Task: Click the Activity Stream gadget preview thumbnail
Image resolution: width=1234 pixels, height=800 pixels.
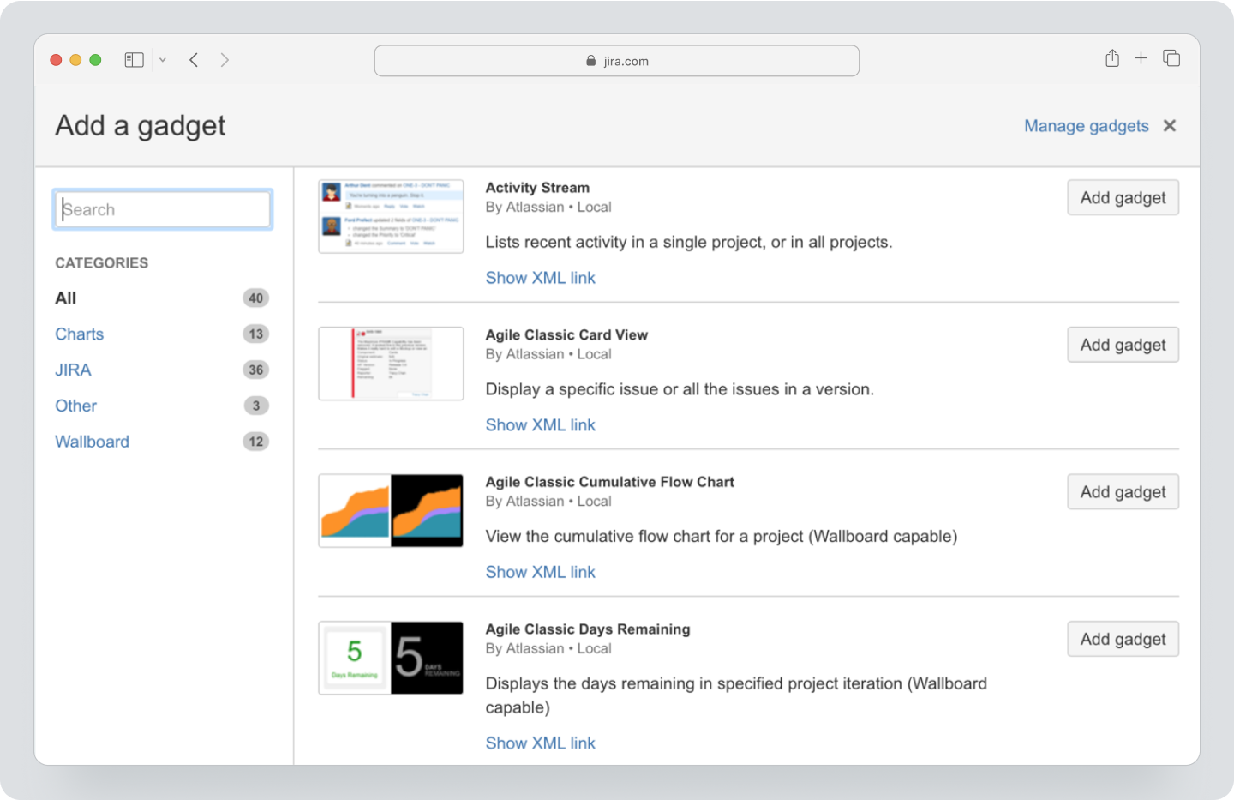Action: click(x=391, y=216)
